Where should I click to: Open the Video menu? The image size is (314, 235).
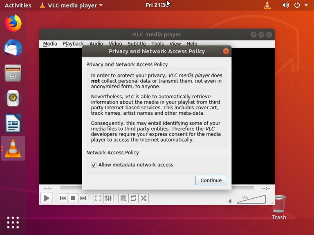tap(115, 44)
